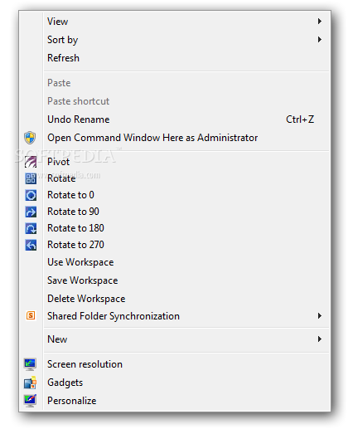348x429 pixels.
Task: Click the Gadgets icon
Action: [x=30, y=383]
